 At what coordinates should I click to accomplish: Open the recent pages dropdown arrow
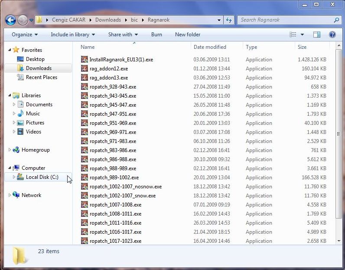point(31,20)
